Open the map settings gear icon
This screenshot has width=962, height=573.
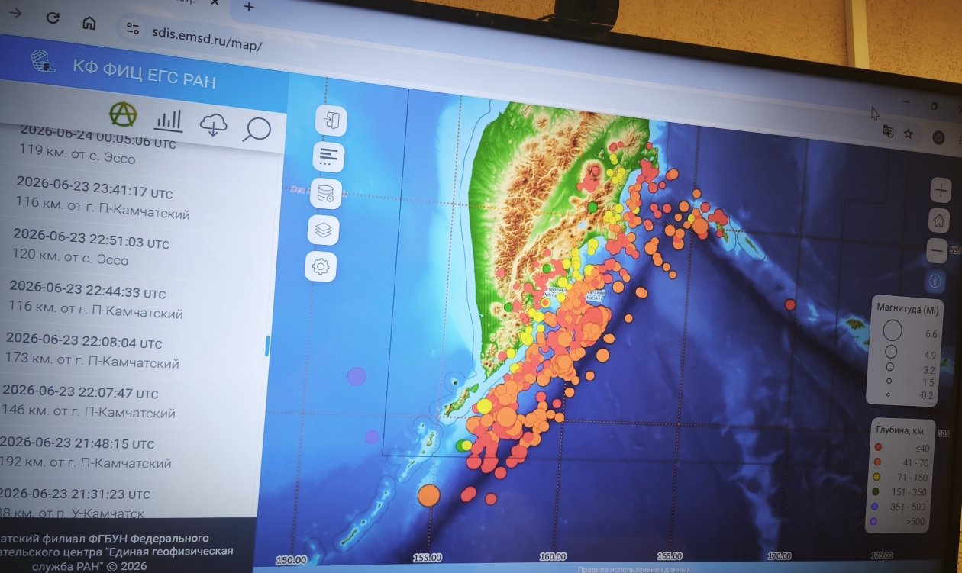click(x=321, y=266)
